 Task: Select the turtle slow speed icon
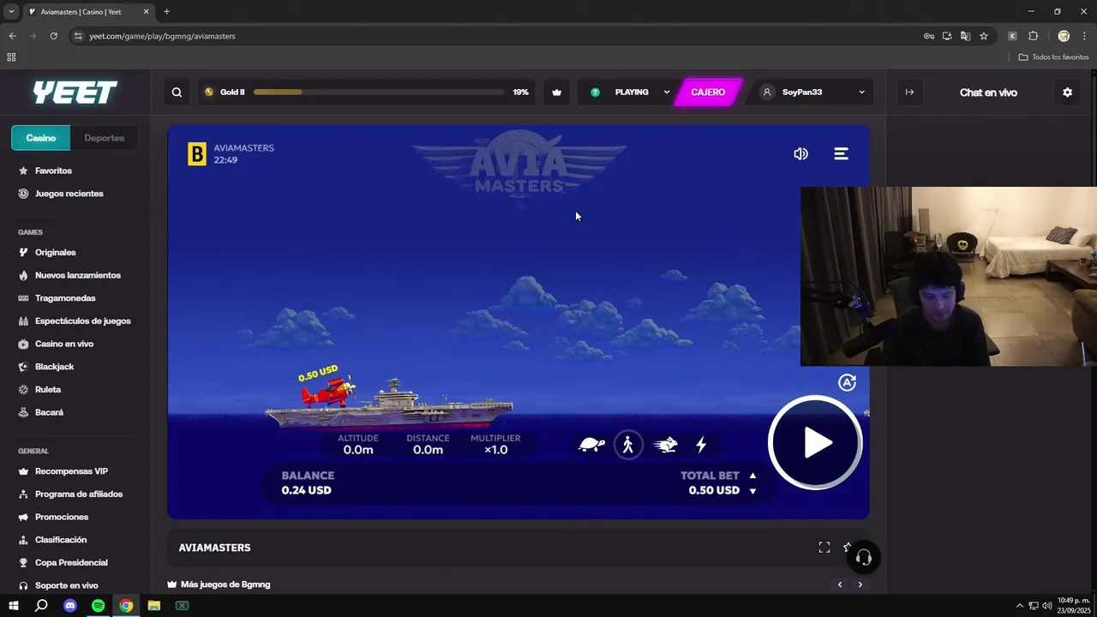(591, 445)
